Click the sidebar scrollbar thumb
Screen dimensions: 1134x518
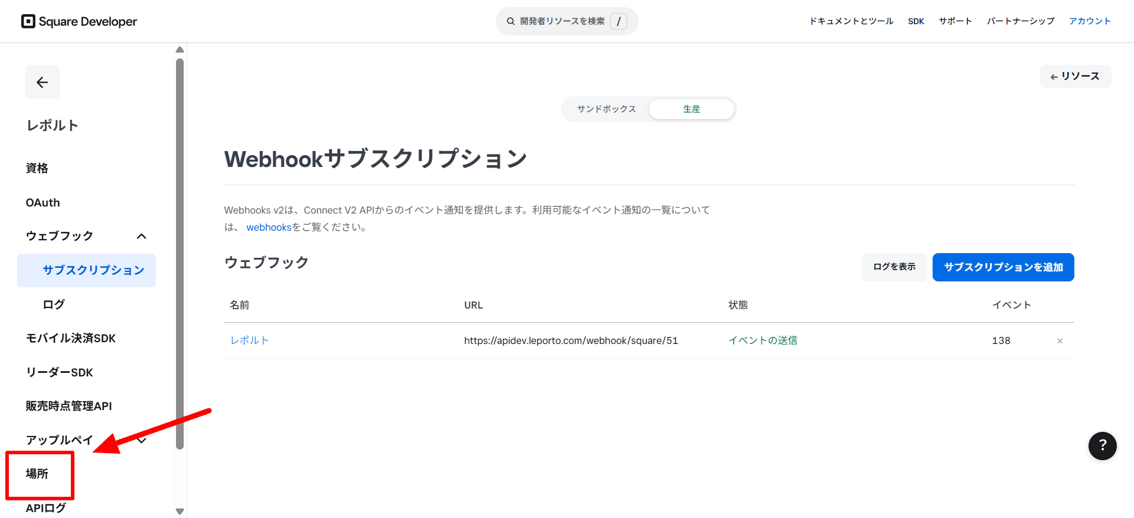coord(180,254)
